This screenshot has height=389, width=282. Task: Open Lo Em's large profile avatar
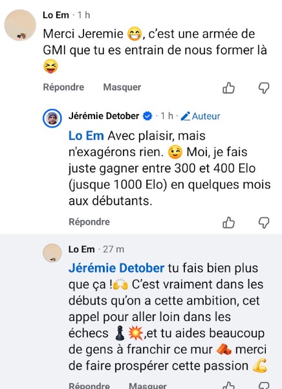(20, 25)
